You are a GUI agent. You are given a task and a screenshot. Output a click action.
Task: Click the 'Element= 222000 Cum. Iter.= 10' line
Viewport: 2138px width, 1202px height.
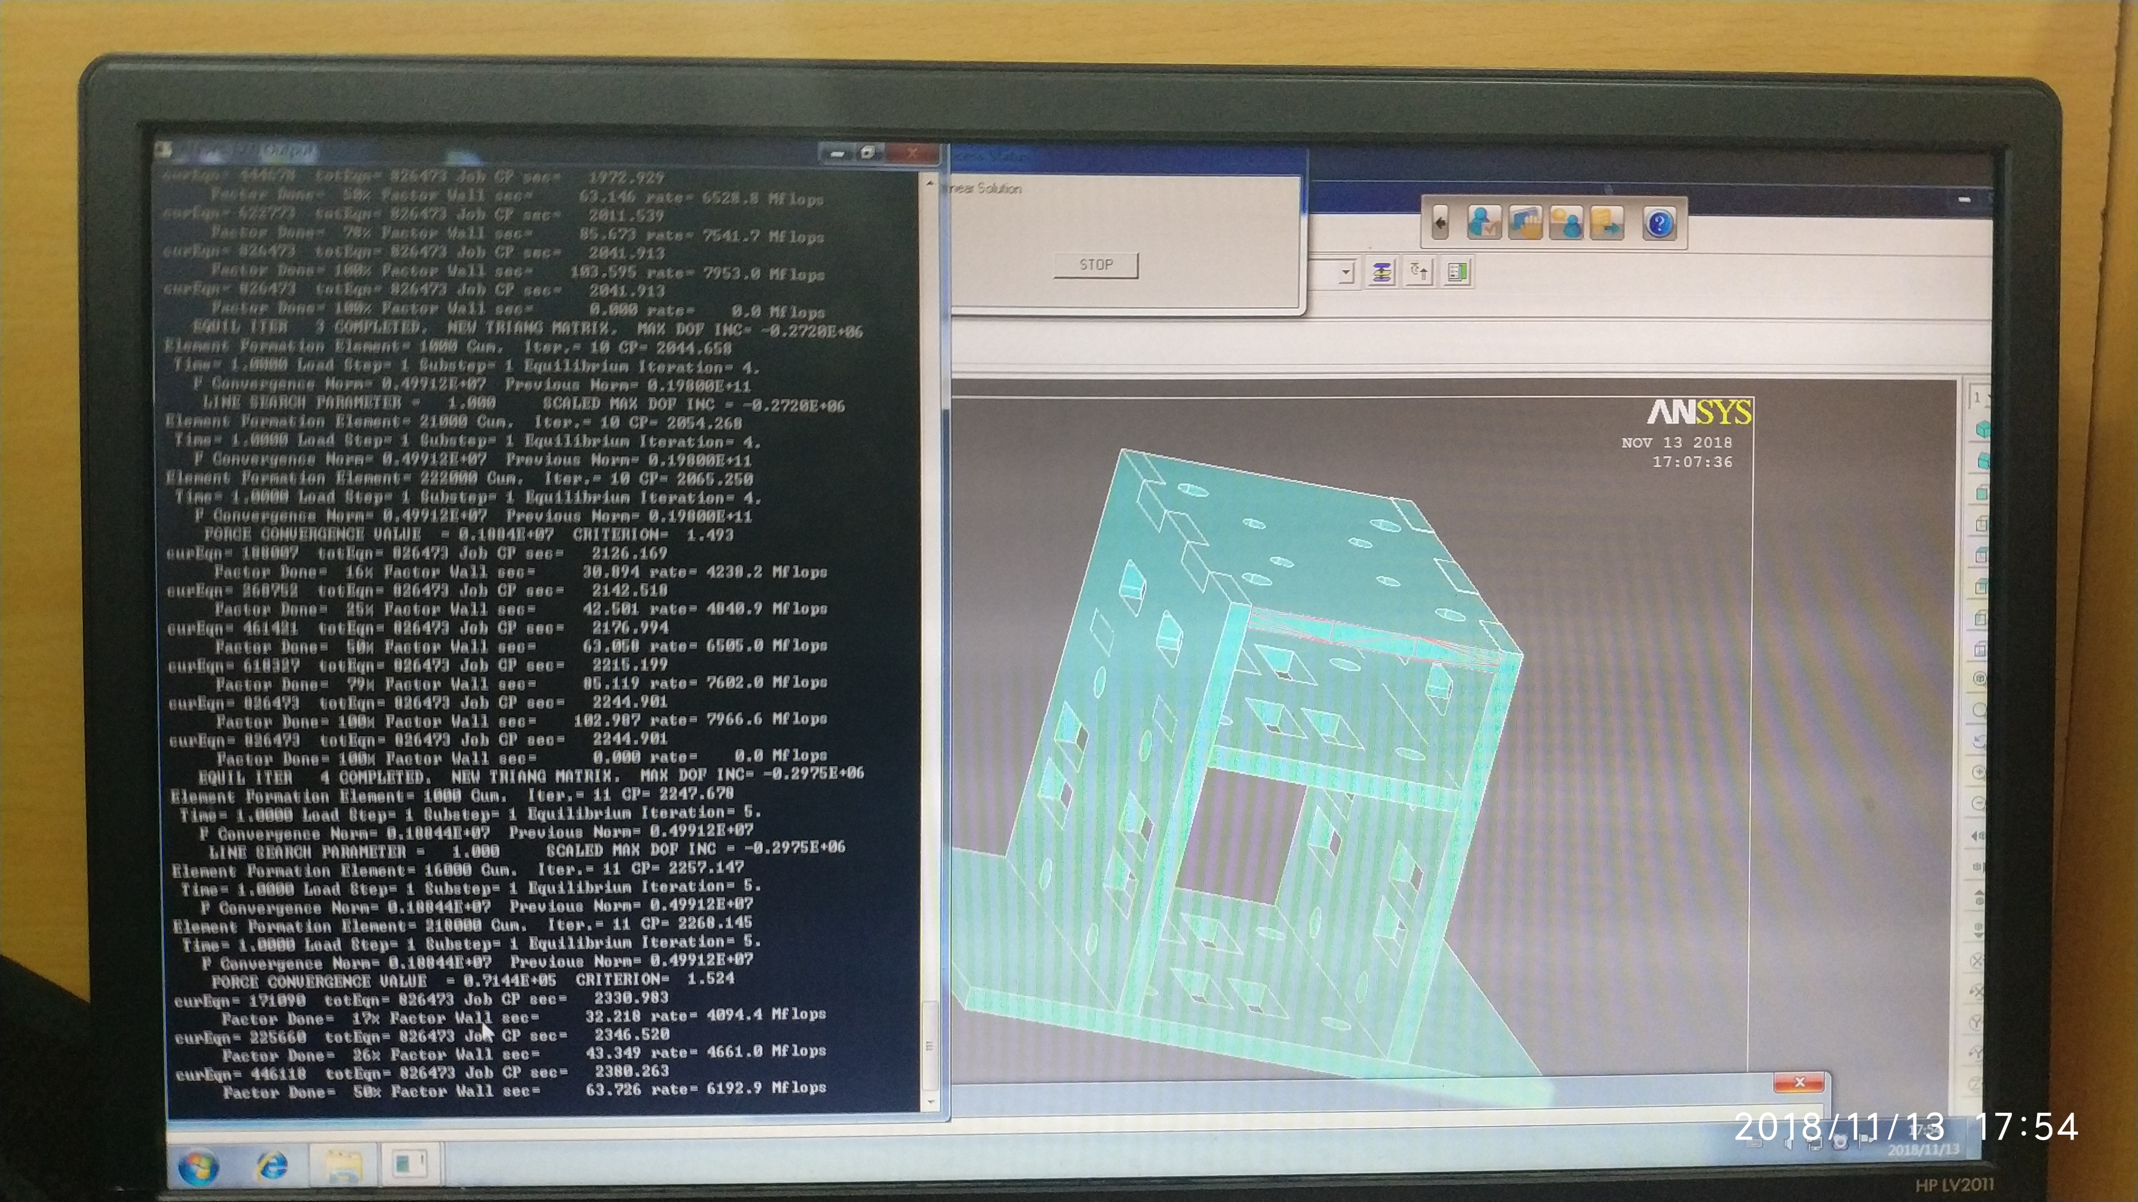pyautogui.click(x=459, y=479)
